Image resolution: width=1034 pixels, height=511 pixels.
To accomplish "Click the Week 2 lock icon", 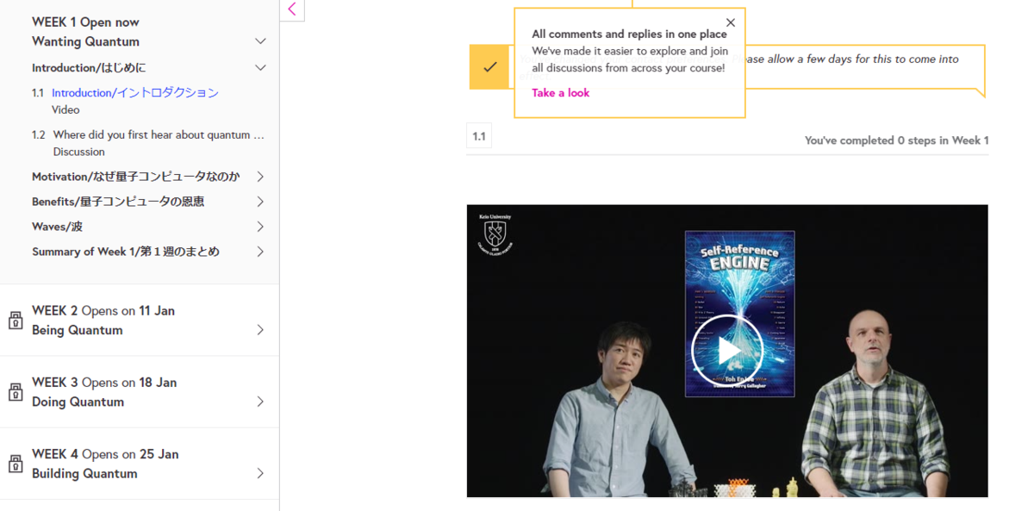I will [x=16, y=321].
